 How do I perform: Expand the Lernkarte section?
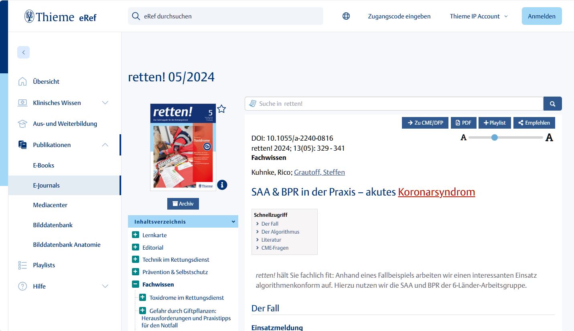[x=136, y=235]
